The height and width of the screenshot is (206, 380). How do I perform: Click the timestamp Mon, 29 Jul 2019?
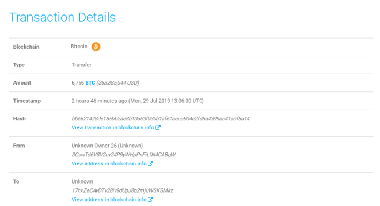[149, 101]
